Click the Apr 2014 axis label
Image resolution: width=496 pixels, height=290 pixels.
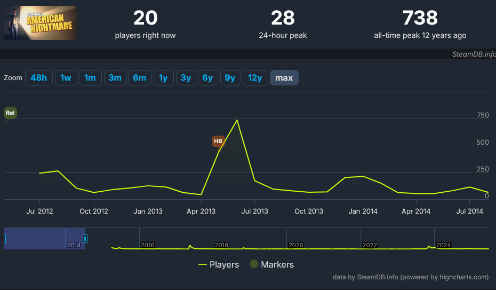click(x=416, y=211)
